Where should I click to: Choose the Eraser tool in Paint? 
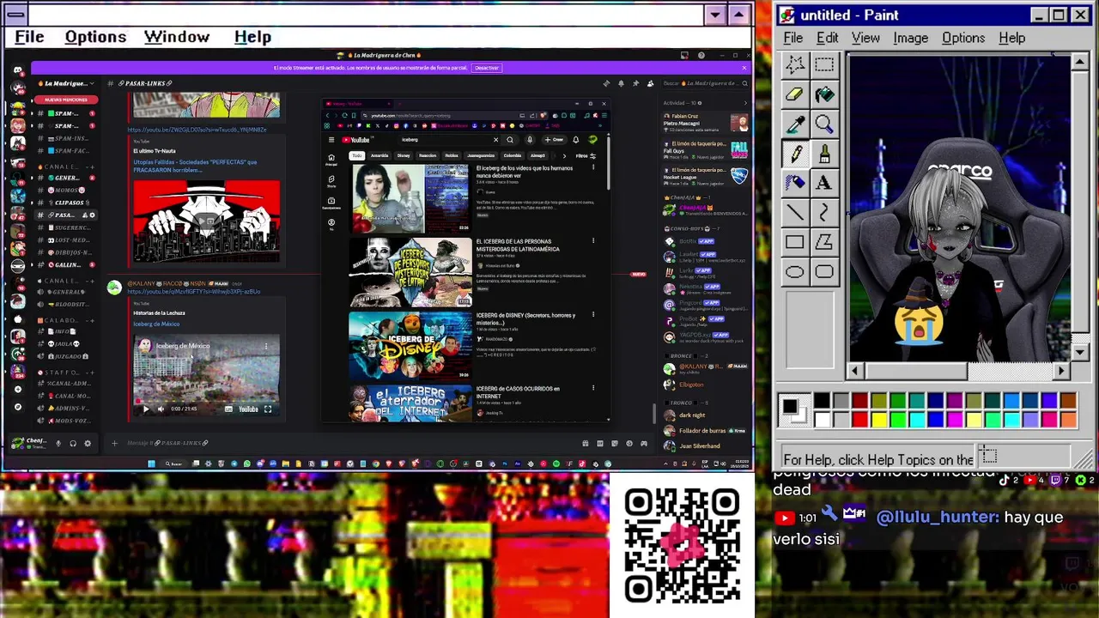tap(794, 94)
